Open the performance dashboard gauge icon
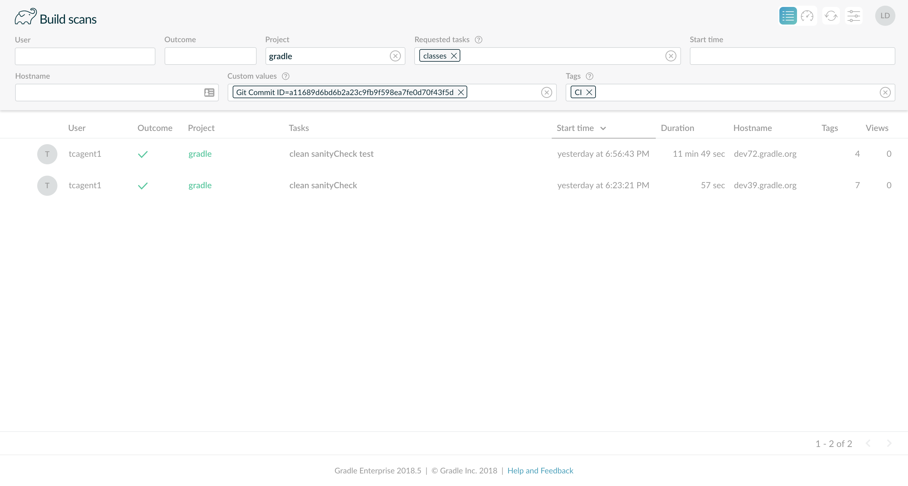Image resolution: width=908 pixels, height=486 pixels. (807, 16)
